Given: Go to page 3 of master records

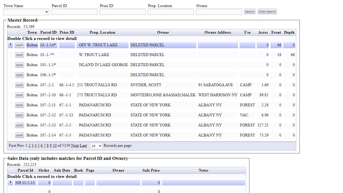Looking at the screenshot, I should coord(33,146).
